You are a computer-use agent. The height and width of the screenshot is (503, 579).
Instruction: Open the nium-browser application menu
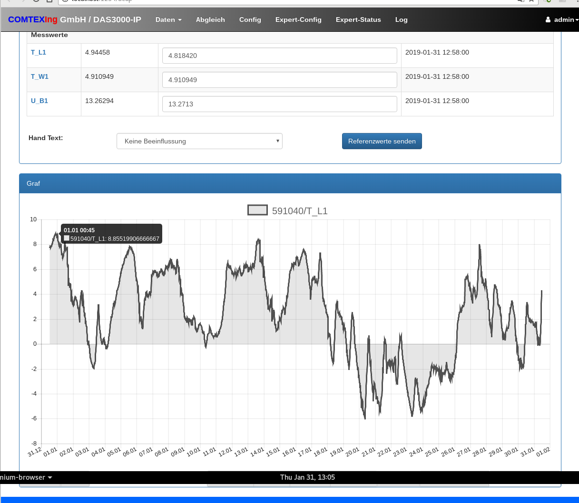[x=26, y=477]
